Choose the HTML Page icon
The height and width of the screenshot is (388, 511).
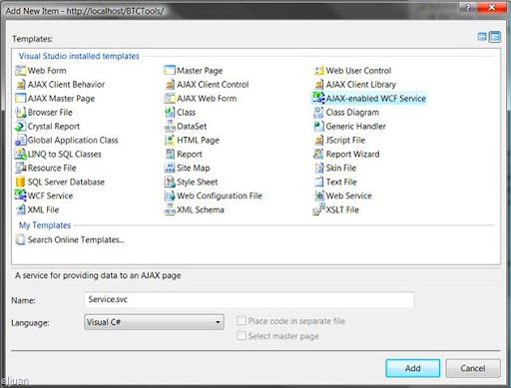click(x=170, y=140)
